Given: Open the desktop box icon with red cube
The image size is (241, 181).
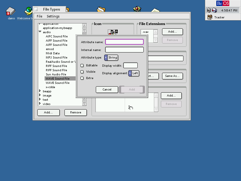Looking at the screenshot, I should [137, 9].
